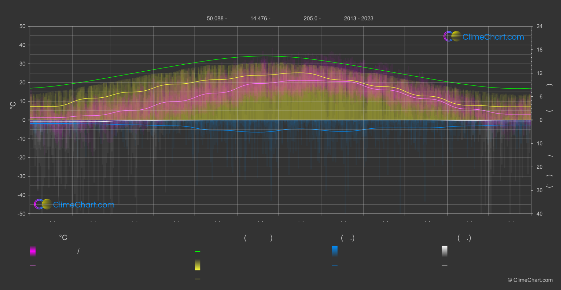The width and height of the screenshot is (561, 290).
Task: Click the peak of the green daylight curve
Action: tap(265, 56)
